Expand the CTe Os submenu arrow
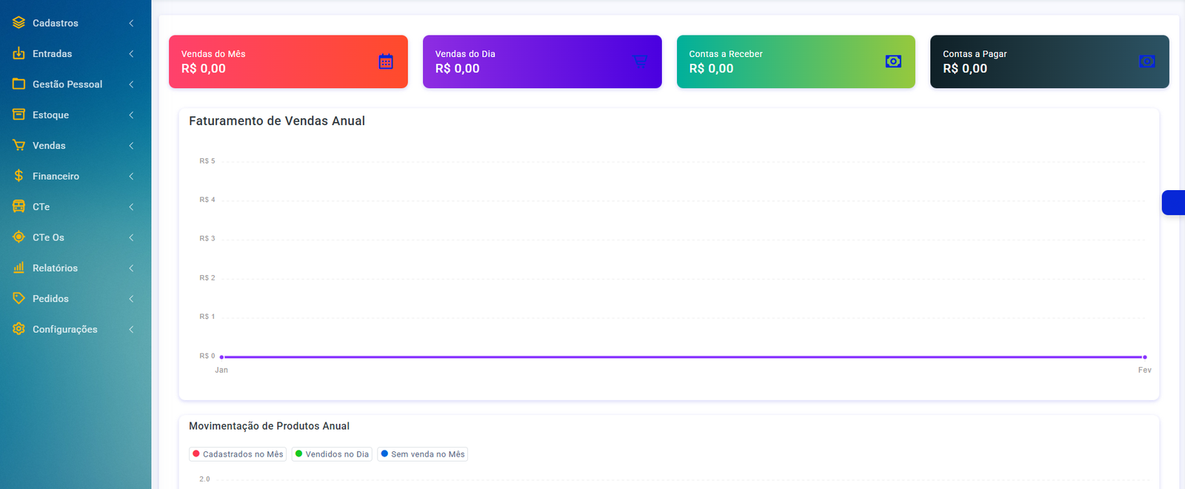Image resolution: width=1185 pixels, height=489 pixels. (x=131, y=237)
